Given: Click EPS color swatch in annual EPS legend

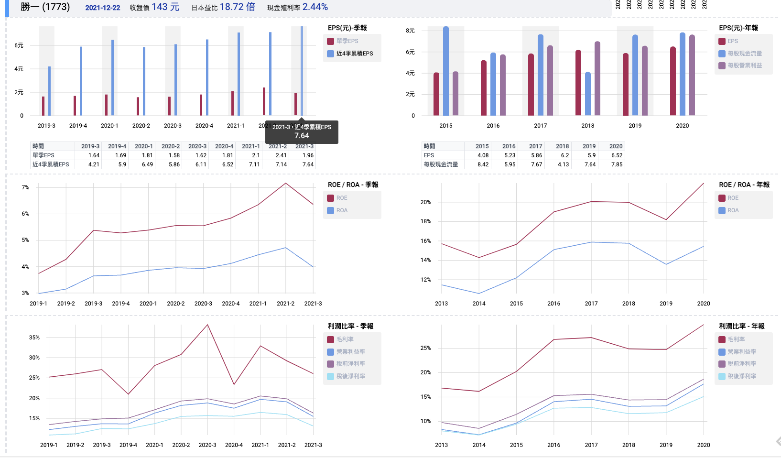Looking at the screenshot, I should point(722,41).
